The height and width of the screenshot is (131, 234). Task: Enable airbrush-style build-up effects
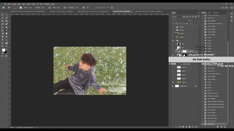65,8
